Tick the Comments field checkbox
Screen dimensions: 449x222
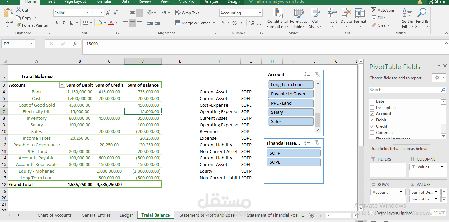tap(372, 133)
